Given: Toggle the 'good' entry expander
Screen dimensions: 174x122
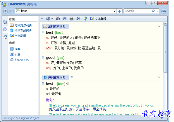Looking at the screenshot, I should click(43, 57).
